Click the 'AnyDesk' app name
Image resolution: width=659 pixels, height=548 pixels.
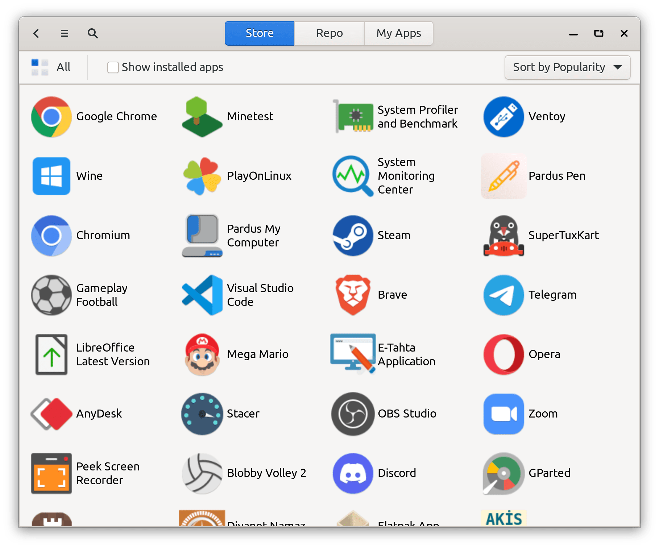(99, 414)
